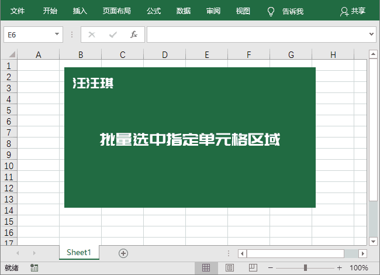This screenshot has width=380, height=275.
Task: Click the Name Box showing E6
Action: click(x=33, y=35)
